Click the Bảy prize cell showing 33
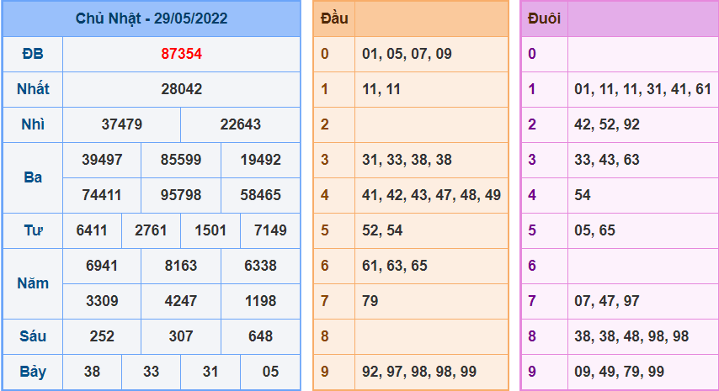 (151, 372)
